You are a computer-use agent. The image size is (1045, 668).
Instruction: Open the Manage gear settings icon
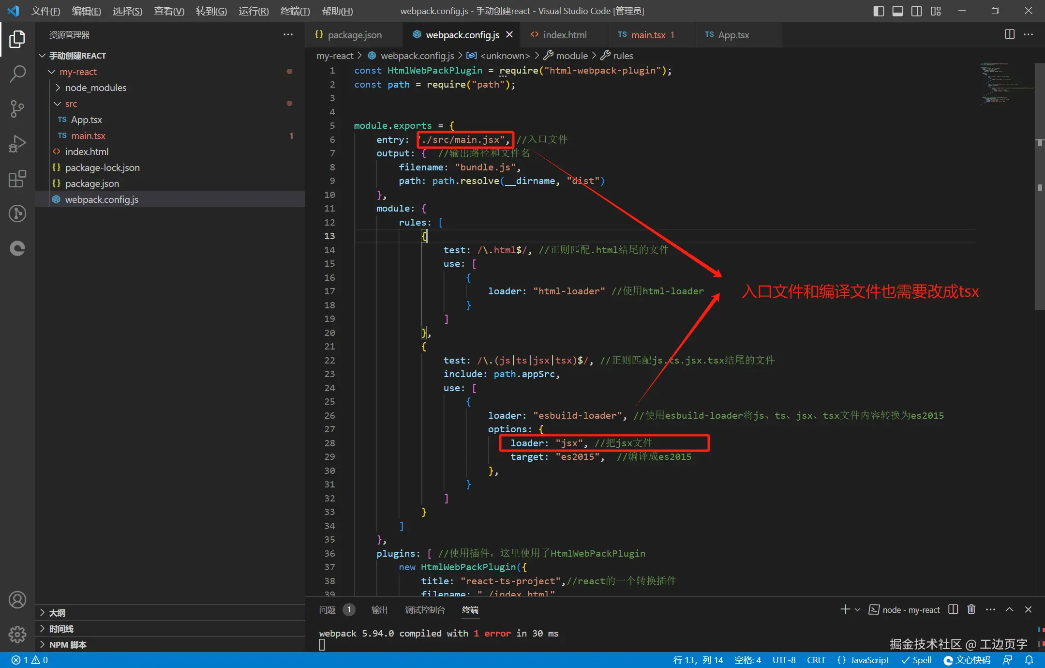pos(17,634)
